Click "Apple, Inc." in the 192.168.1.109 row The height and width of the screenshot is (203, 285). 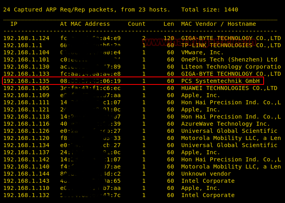click(201, 95)
